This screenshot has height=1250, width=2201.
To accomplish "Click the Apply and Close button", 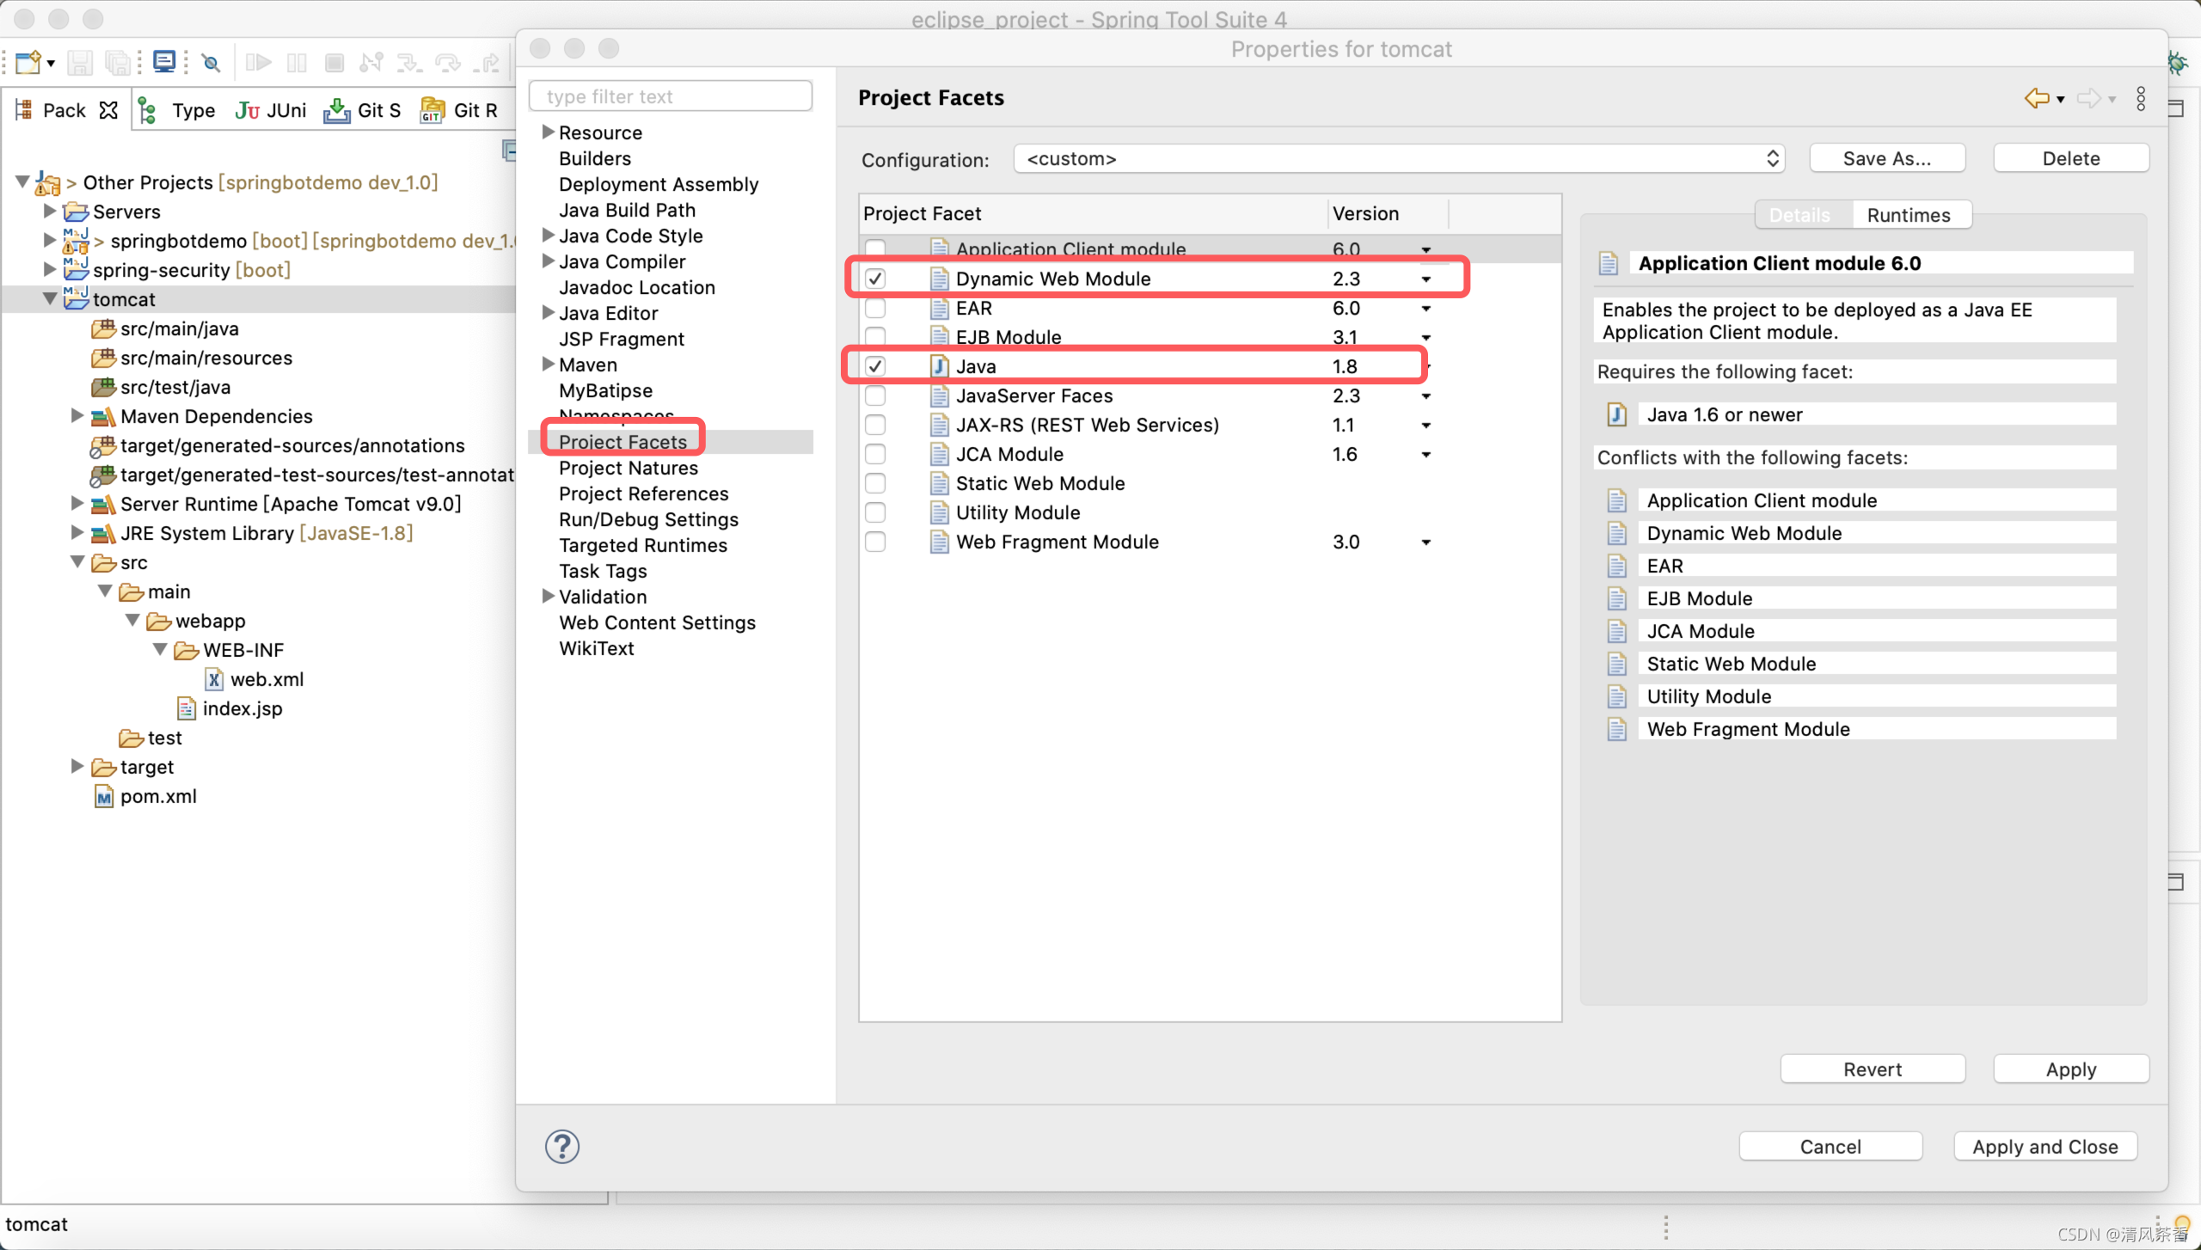I will [2045, 1146].
